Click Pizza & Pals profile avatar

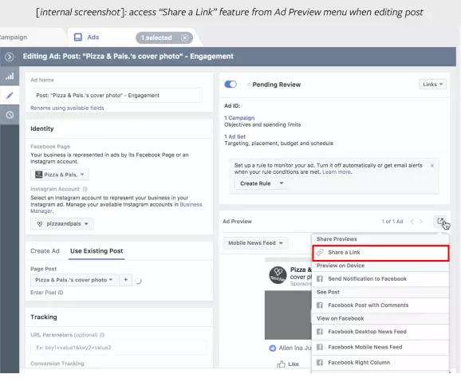coord(278,275)
